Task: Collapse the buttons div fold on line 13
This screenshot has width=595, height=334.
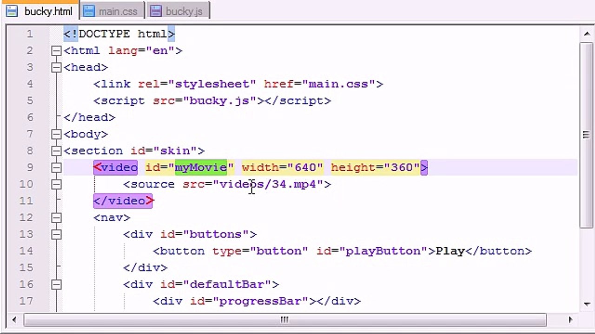Action: coord(56,234)
